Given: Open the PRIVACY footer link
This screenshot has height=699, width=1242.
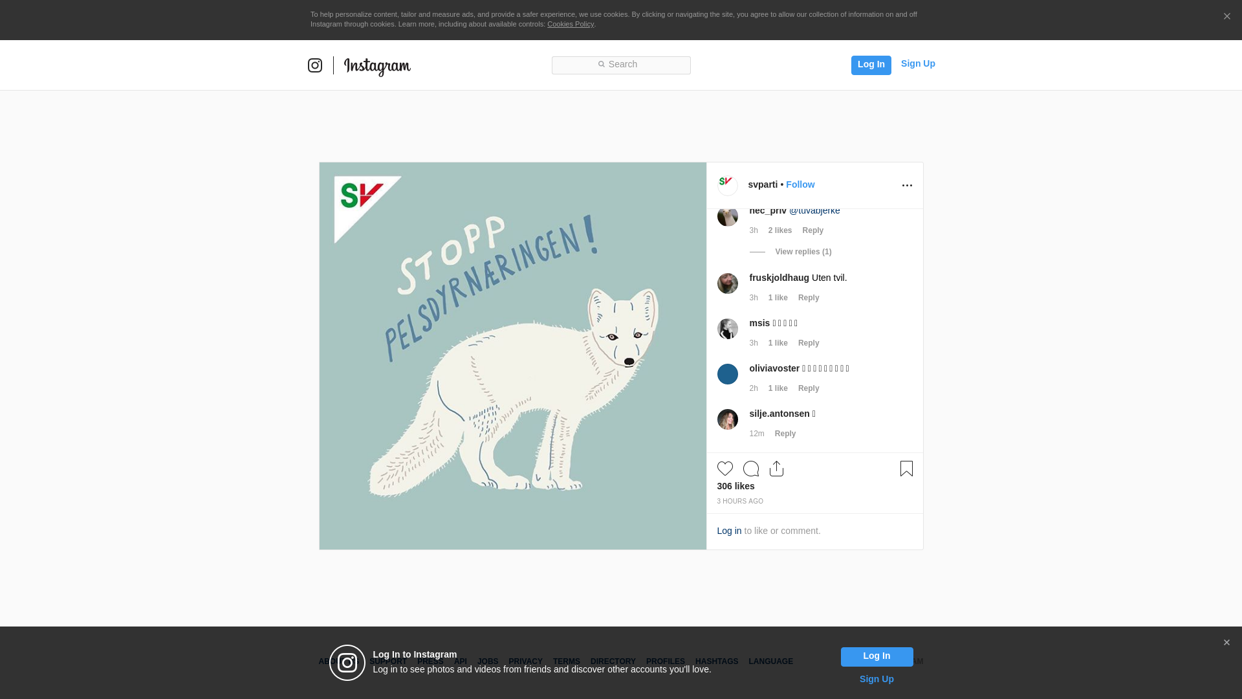Looking at the screenshot, I should point(525,661).
